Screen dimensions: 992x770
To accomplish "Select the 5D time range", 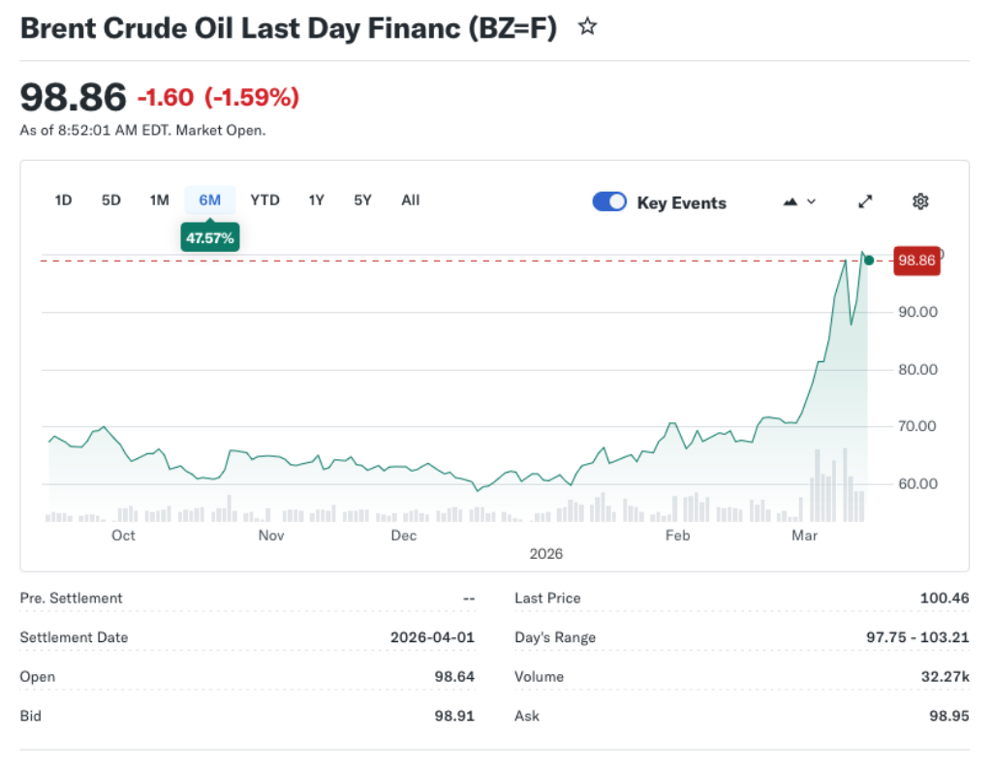I will [x=111, y=200].
